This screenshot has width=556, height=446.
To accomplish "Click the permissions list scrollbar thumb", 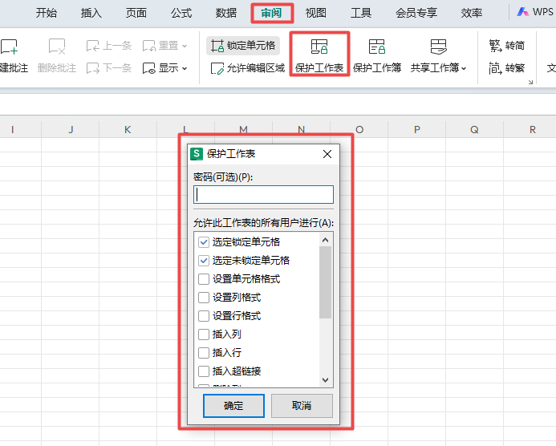I will click(325, 282).
